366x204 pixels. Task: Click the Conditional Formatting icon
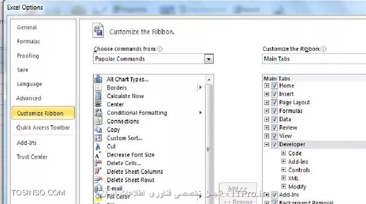pyautogui.click(x=98, y=113)
